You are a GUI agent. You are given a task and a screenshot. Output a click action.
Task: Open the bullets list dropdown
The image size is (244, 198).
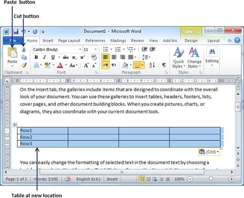point(111,49)
